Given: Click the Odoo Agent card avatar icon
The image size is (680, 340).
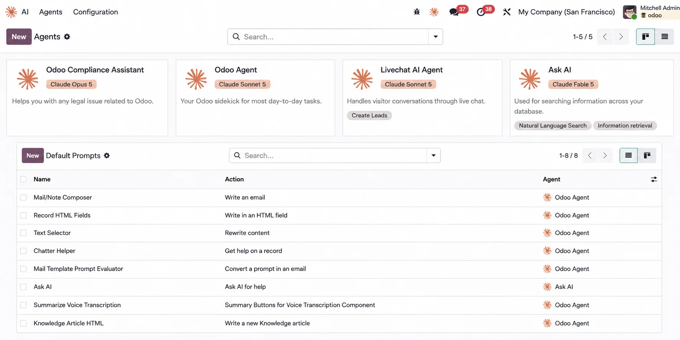Looking at the screenshot, I should click(196, 79).
